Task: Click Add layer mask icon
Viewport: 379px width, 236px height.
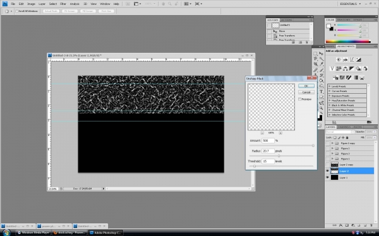Action: [x=347, y=225]
